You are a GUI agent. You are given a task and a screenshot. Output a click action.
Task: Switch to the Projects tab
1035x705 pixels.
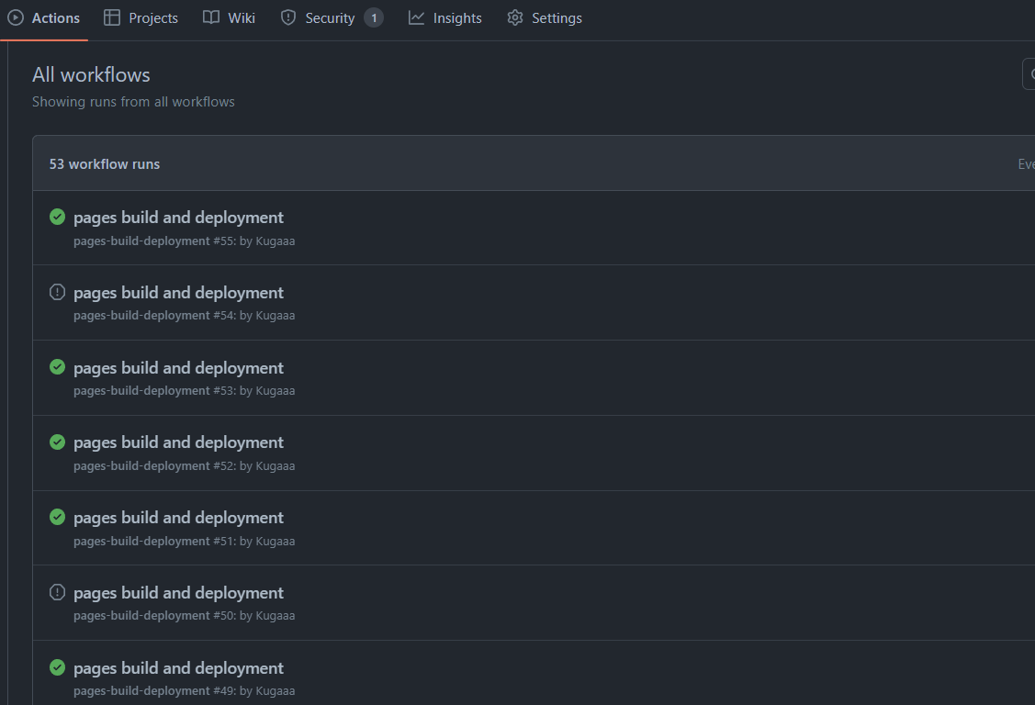click(x=141, y=17)
